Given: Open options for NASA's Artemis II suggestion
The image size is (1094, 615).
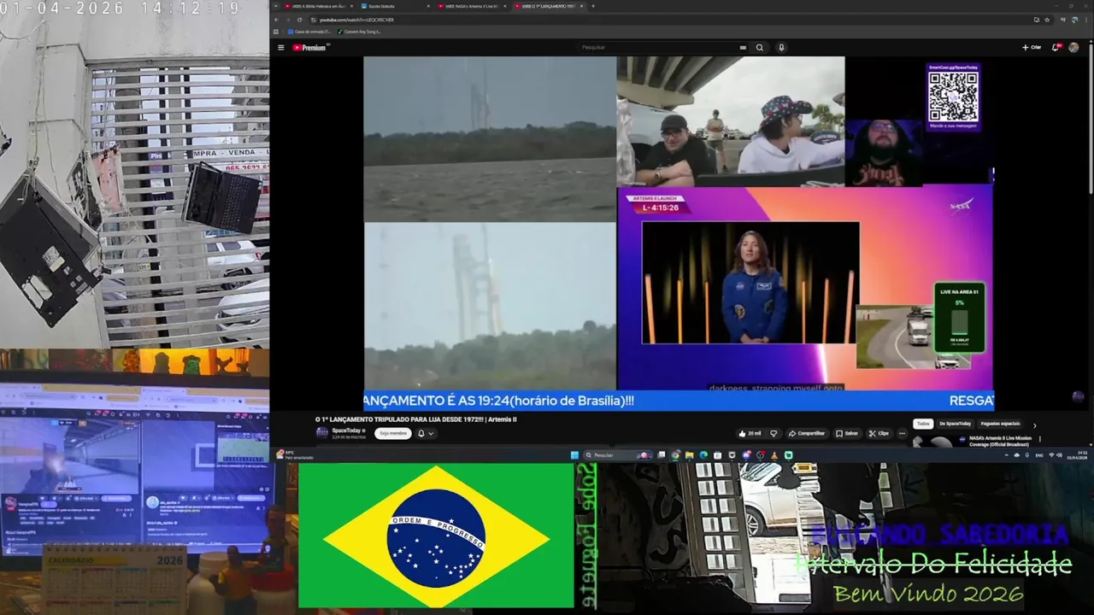Looking at the screenshot, I should click(x=1040, y=439).
